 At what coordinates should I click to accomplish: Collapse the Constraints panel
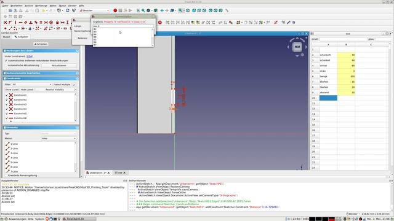[77, 79]
